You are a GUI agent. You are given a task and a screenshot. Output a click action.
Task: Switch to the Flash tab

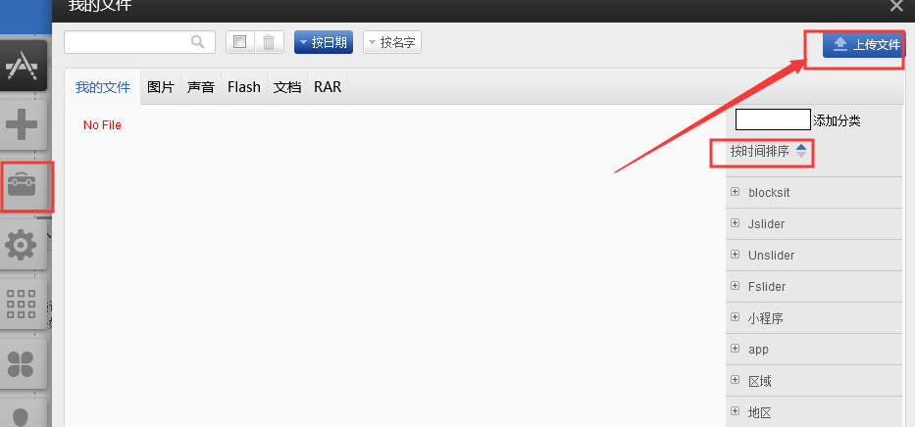244,87
